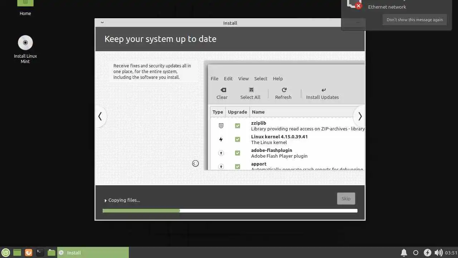Uncheck the adobe-flashplugin upgrade checkbox
458x258 pixels.
coord(238,153)
